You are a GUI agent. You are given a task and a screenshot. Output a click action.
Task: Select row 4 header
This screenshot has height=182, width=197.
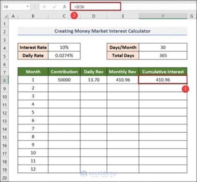(5, 48)
